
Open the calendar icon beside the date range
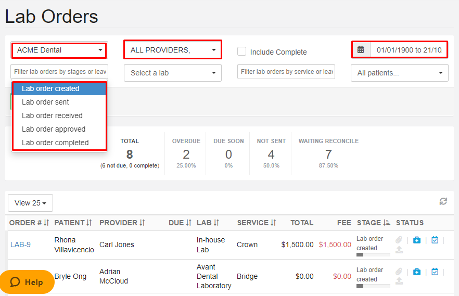point(361,50)
